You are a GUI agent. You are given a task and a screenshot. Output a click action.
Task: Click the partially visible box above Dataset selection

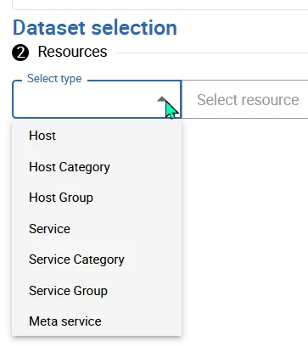coord(160,4)
